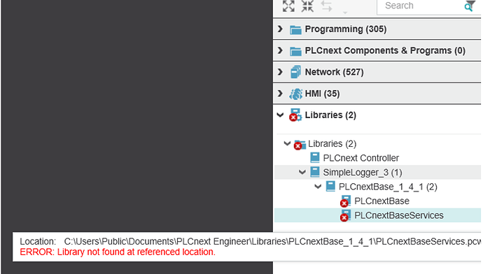Viewport: 483px width, 274px height.
Task: Click the PLCnextBase_1_4_1 library icon
Action: (x=330, y=187)
